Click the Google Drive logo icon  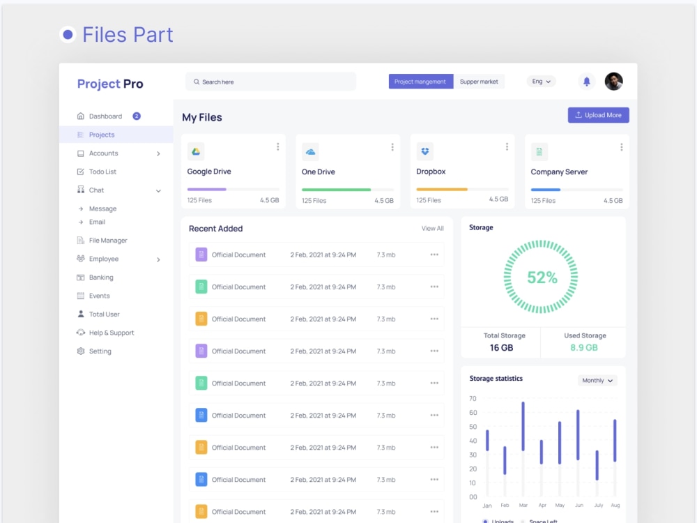pos(196,151)
